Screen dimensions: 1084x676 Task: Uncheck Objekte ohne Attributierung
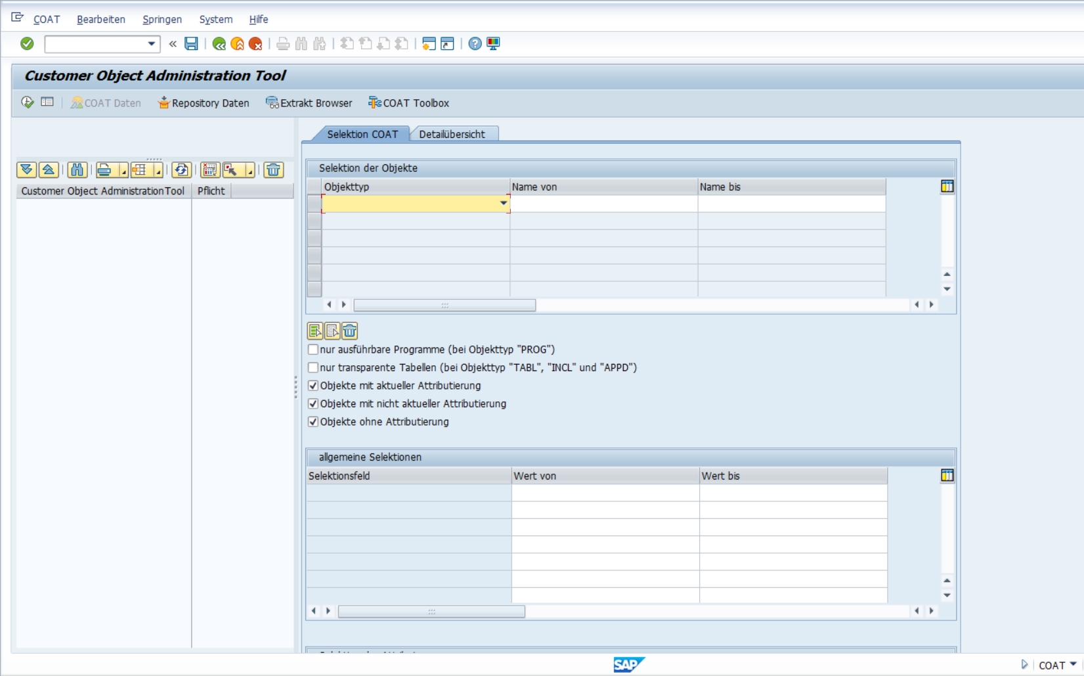tap(313, 422)
